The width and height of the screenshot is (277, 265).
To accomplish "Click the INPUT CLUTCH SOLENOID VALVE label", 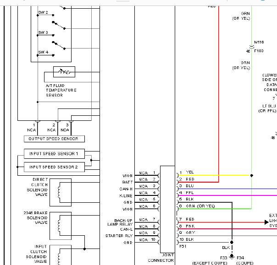I will (36, 254).
